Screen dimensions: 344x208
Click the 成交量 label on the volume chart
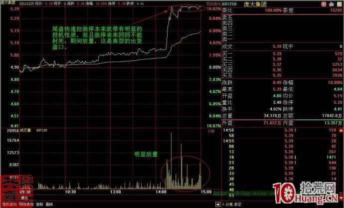pos(25,131)
